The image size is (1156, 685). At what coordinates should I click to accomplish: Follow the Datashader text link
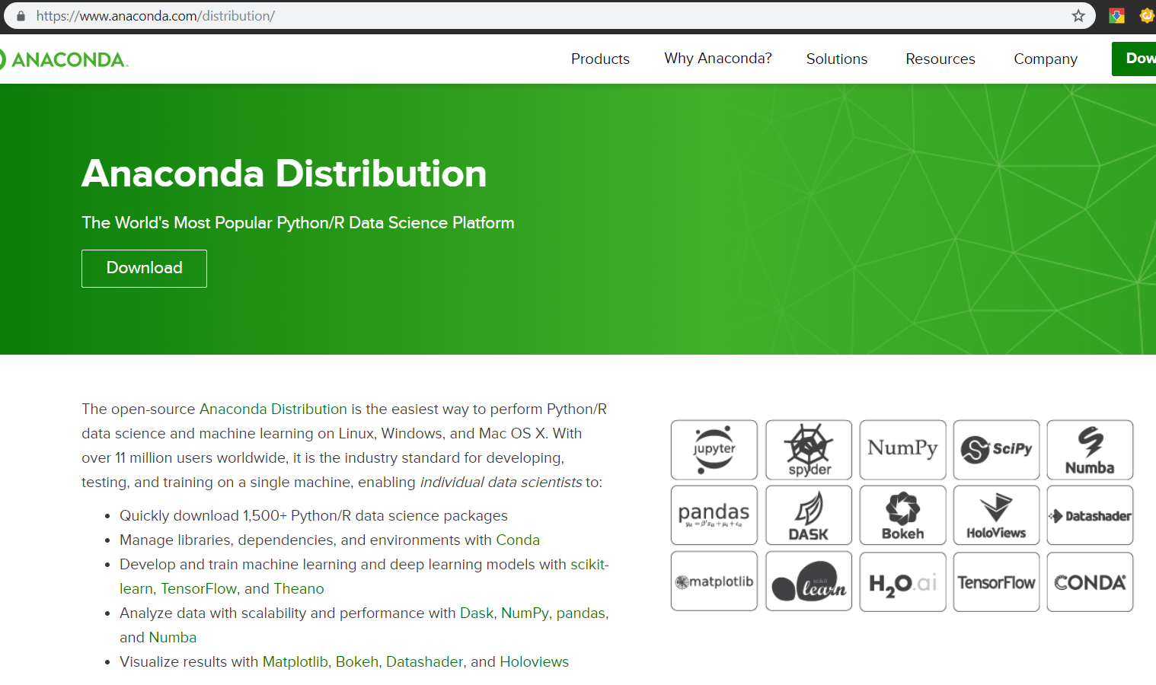425,662
